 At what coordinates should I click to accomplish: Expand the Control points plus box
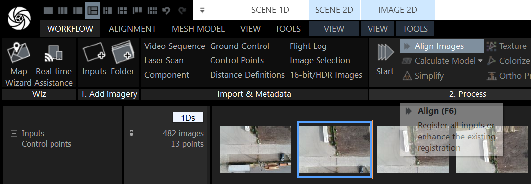point(14,144)
